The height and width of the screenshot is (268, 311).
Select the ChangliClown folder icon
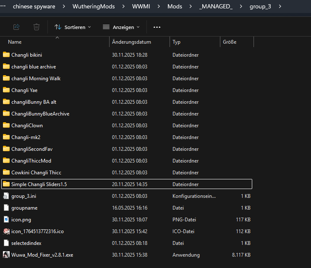click(6, 125)
